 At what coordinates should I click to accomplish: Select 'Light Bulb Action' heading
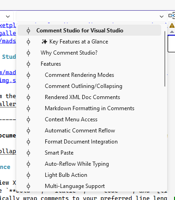point(89,175)
